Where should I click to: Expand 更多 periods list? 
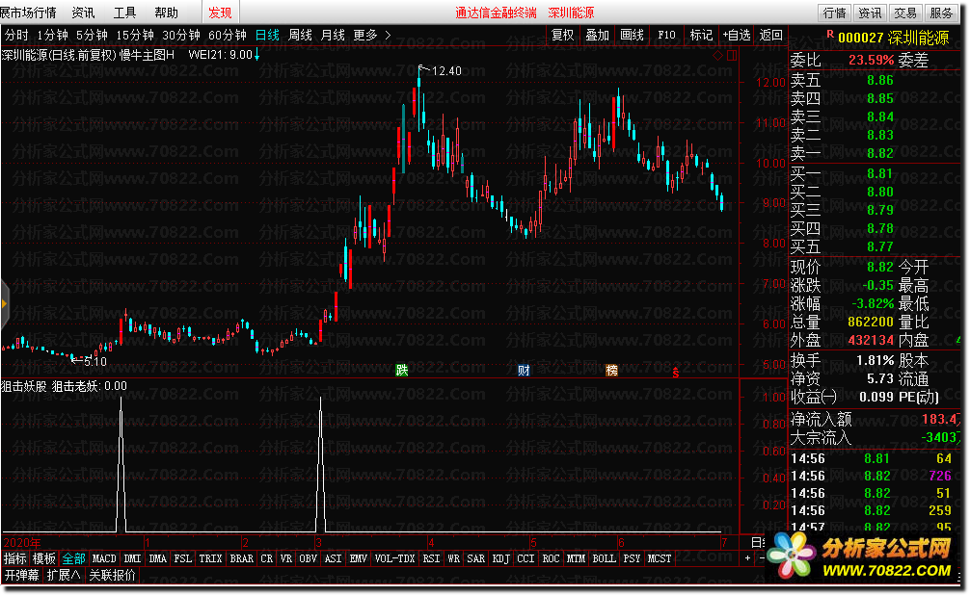(371, 36)
